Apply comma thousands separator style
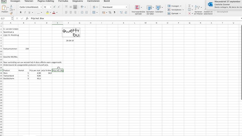This screenshot has width=242, height=136. tap(114, 12)
